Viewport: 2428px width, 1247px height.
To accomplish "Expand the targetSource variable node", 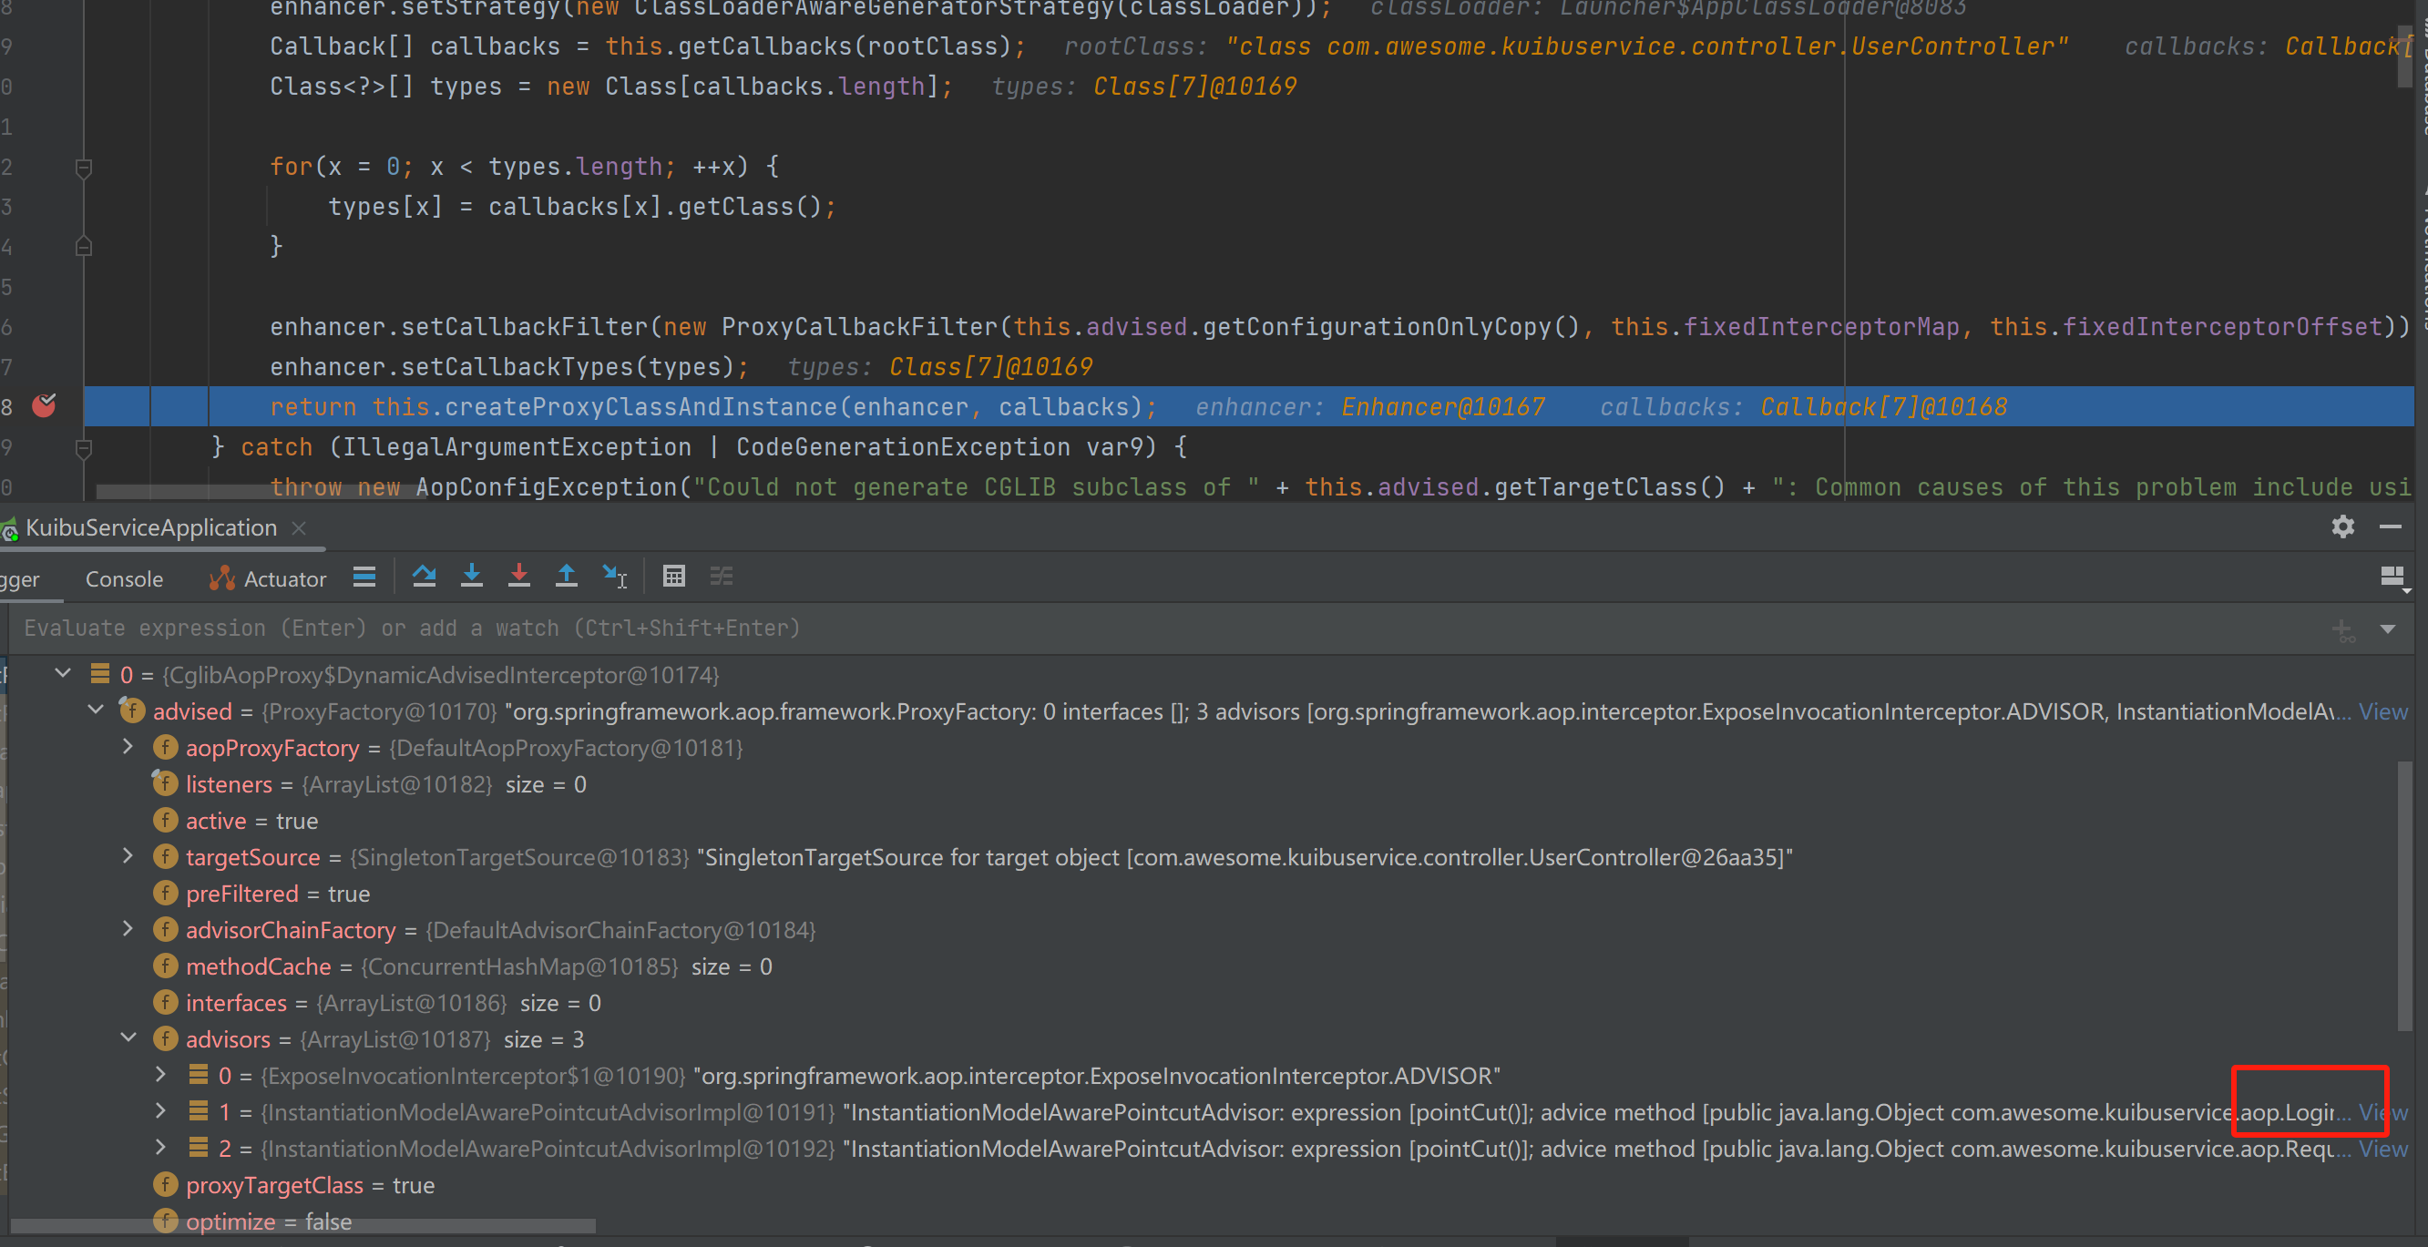I will [128, 857].
